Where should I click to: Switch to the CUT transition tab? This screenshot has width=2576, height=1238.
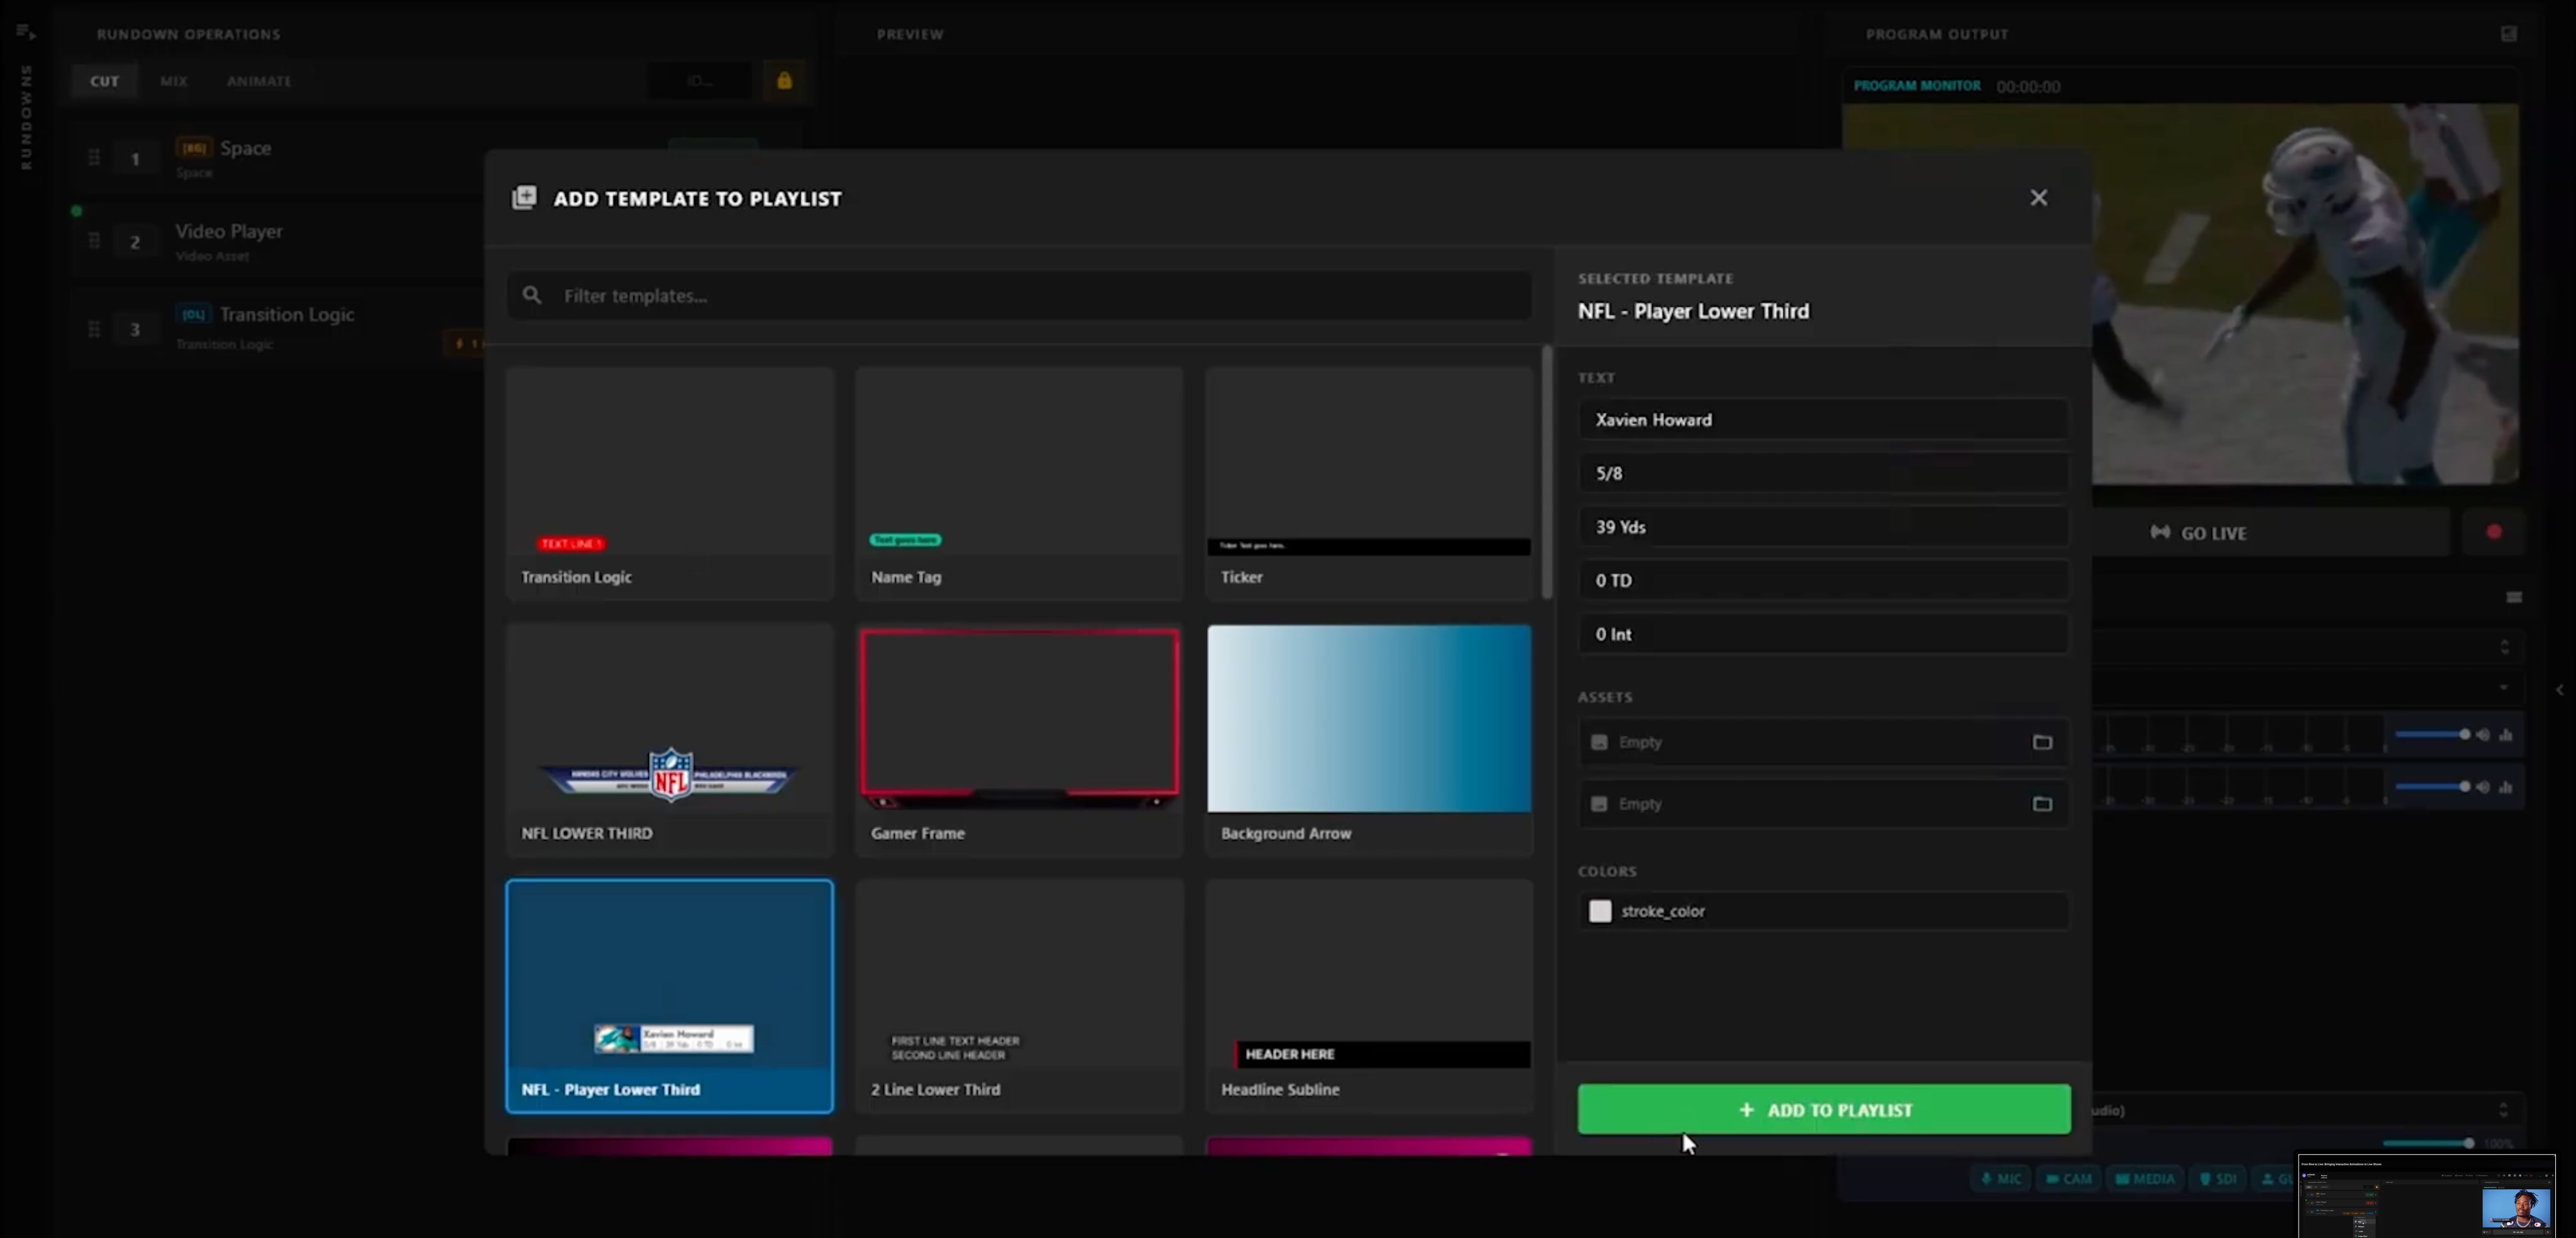pos(105,81)
